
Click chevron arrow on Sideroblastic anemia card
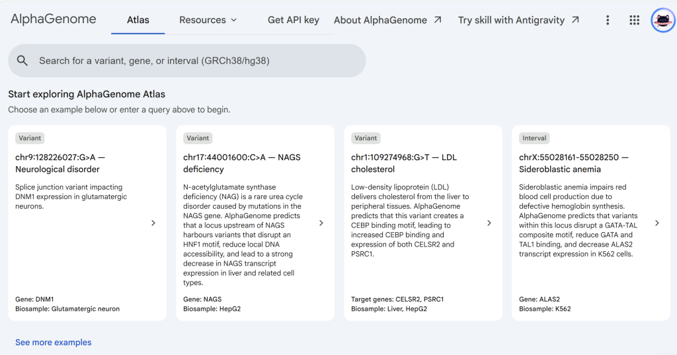click(x=657, y=223)
